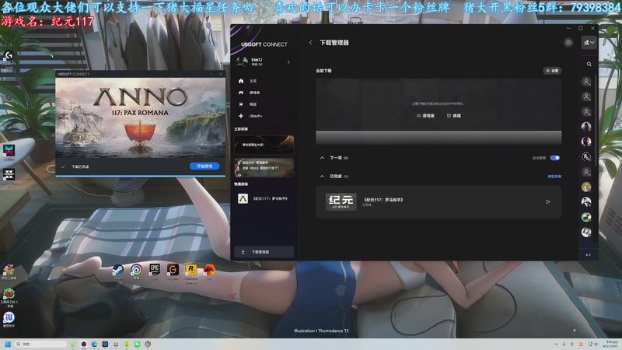622x350 pixels.
Task: Go back using arrow beside 下载管理器
Action: (310, 43)
